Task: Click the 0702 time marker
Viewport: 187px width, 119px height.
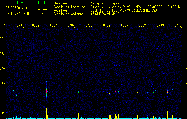Action: tap(36, 25)
